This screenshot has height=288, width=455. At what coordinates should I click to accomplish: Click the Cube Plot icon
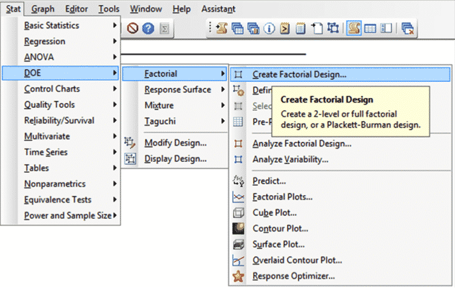238,213
